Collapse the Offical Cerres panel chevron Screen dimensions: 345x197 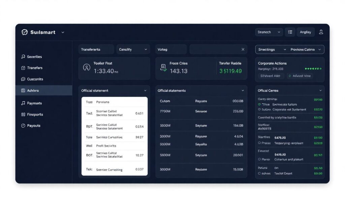point(320,91)
